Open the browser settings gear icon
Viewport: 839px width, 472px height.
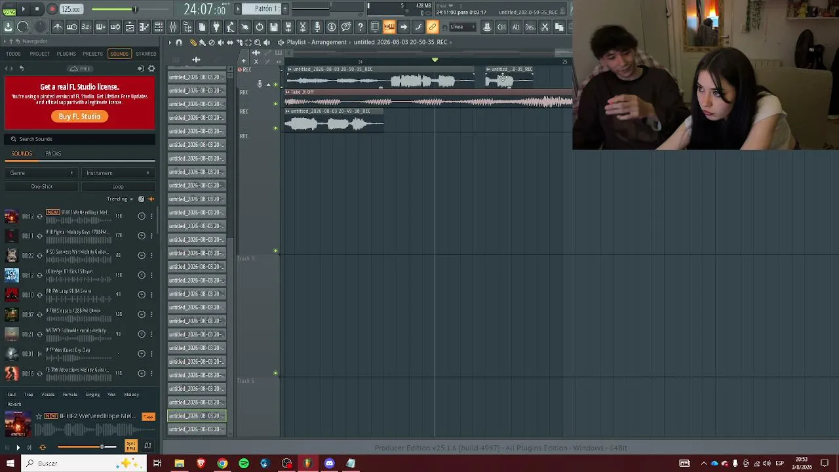pyautogui.click(x=151, y=69)
